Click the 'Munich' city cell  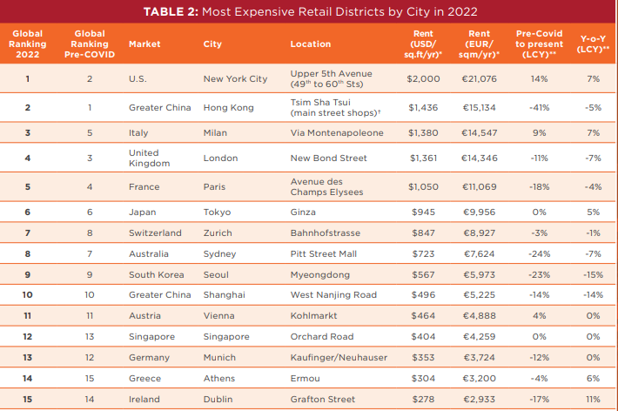[219, 357]
